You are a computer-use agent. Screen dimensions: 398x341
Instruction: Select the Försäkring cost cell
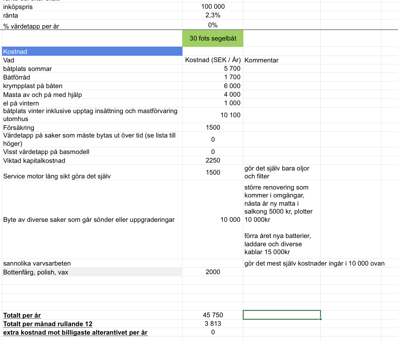[x=213, y=127]
